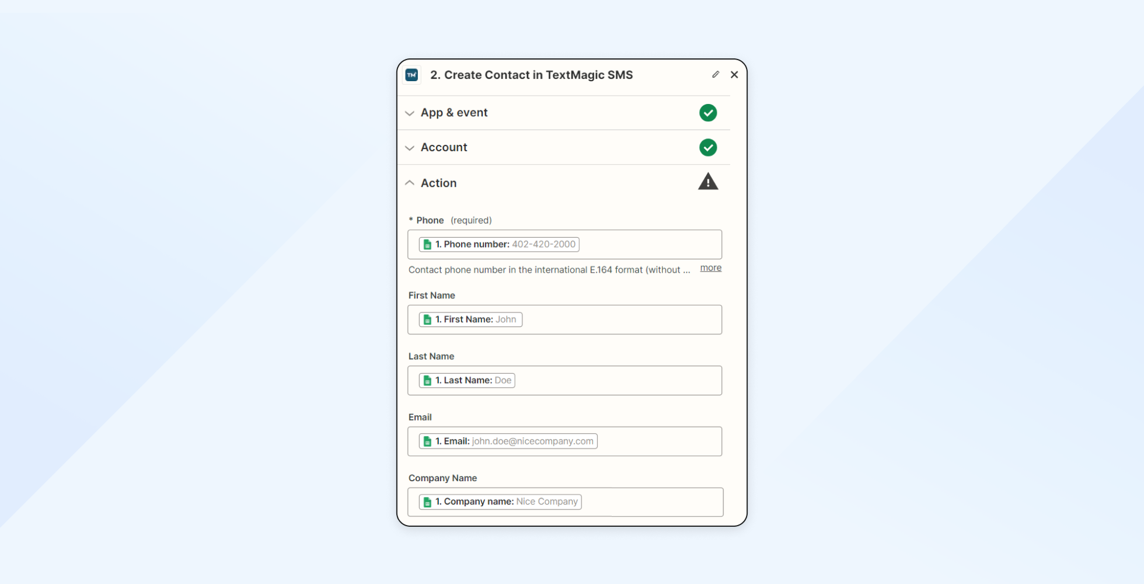Collapse the Action section chevron

point(410,183)
